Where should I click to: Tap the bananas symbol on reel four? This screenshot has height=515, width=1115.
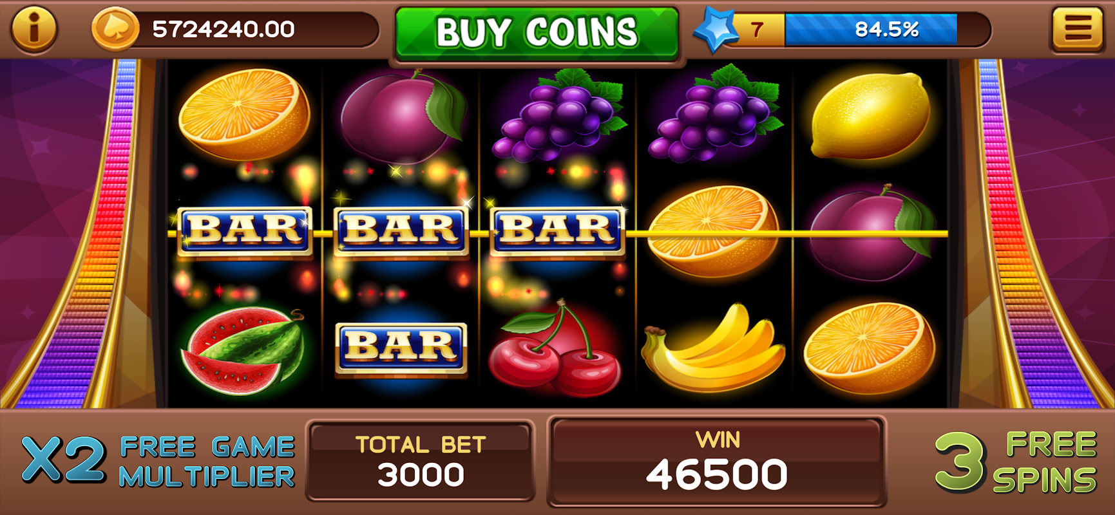(x=713, y=348)
